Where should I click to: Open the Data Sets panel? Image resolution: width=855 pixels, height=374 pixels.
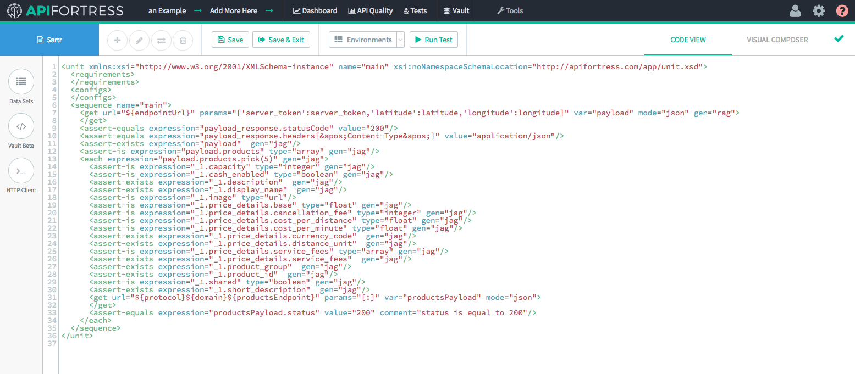point(21,87)
